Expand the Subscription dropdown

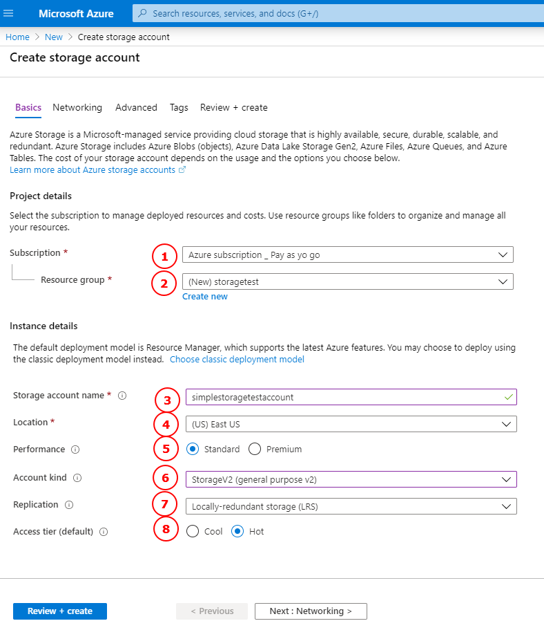(x=347, y=255)
